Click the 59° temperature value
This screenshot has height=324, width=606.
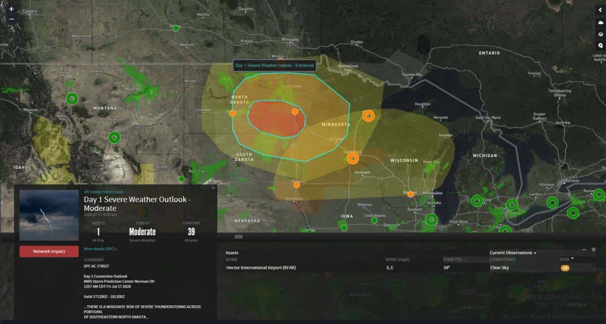click(x=447, y=267)
